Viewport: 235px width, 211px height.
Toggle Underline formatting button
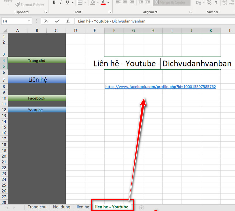coord(67,2)
